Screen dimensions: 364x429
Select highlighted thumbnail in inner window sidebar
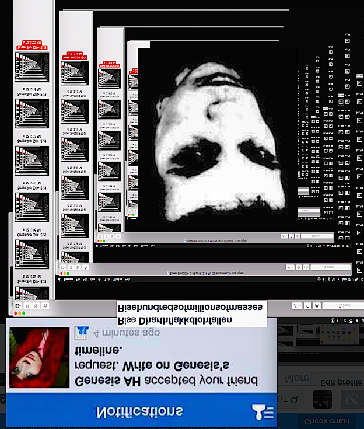[110, 79]
